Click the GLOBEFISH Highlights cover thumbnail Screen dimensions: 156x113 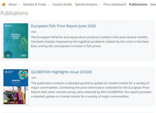[x=16, y=87]
